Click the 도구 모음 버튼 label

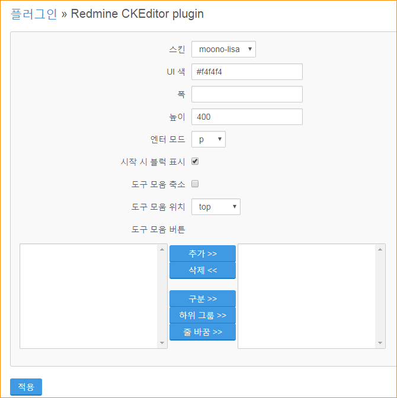(158, 229)
